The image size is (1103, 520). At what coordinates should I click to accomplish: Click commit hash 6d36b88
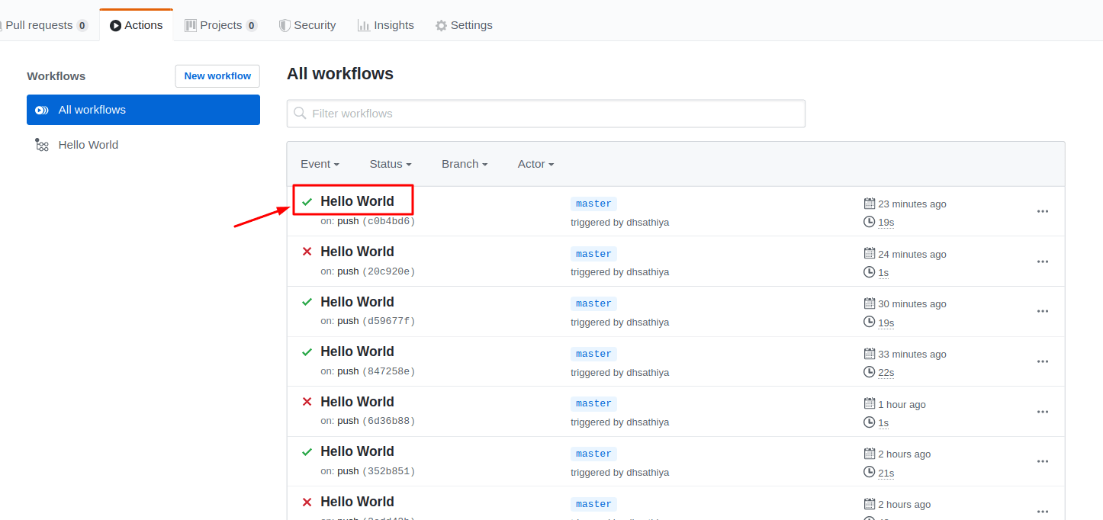point(388,421)
